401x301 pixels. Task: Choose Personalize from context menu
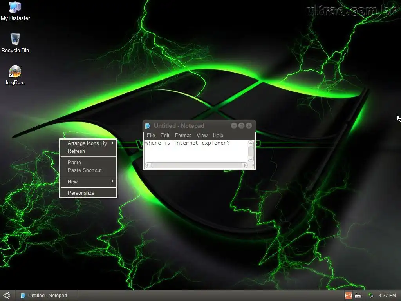coord(88,193)
